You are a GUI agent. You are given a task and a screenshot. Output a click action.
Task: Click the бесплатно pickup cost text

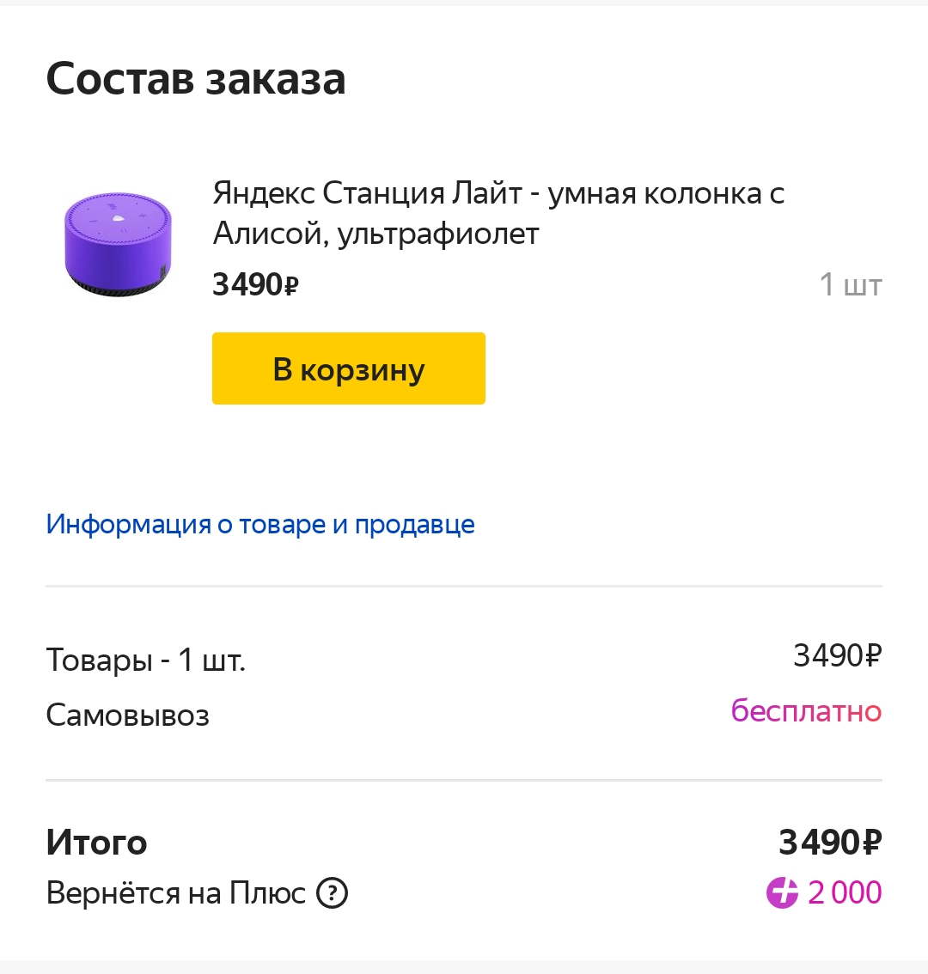[x=806, y=710]
